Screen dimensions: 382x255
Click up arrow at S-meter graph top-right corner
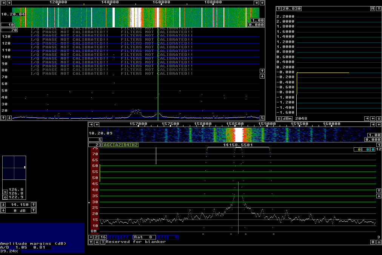(379, 9)
